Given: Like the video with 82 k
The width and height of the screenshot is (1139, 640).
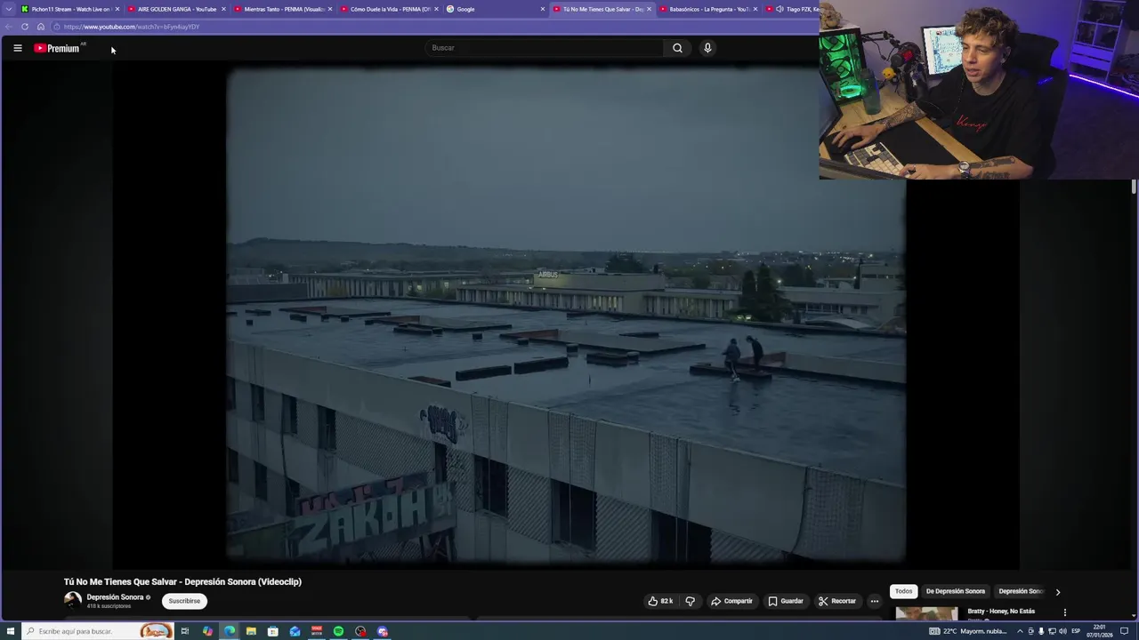Looking at the screenshot, I should 660,601.
